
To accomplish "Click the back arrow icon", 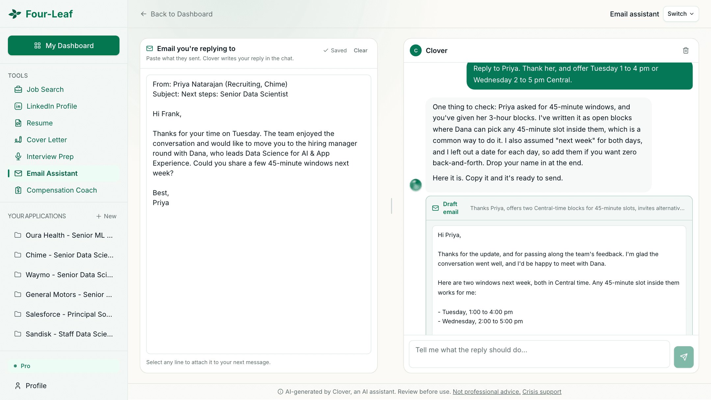I will [x=144, y=14].
